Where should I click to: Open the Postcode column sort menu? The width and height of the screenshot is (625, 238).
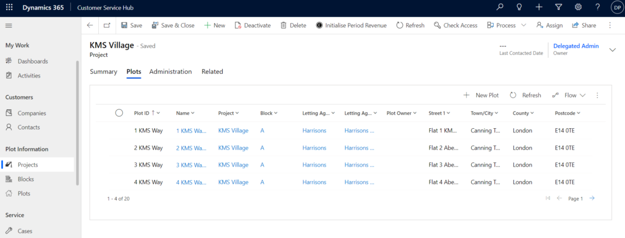[568, 114]
